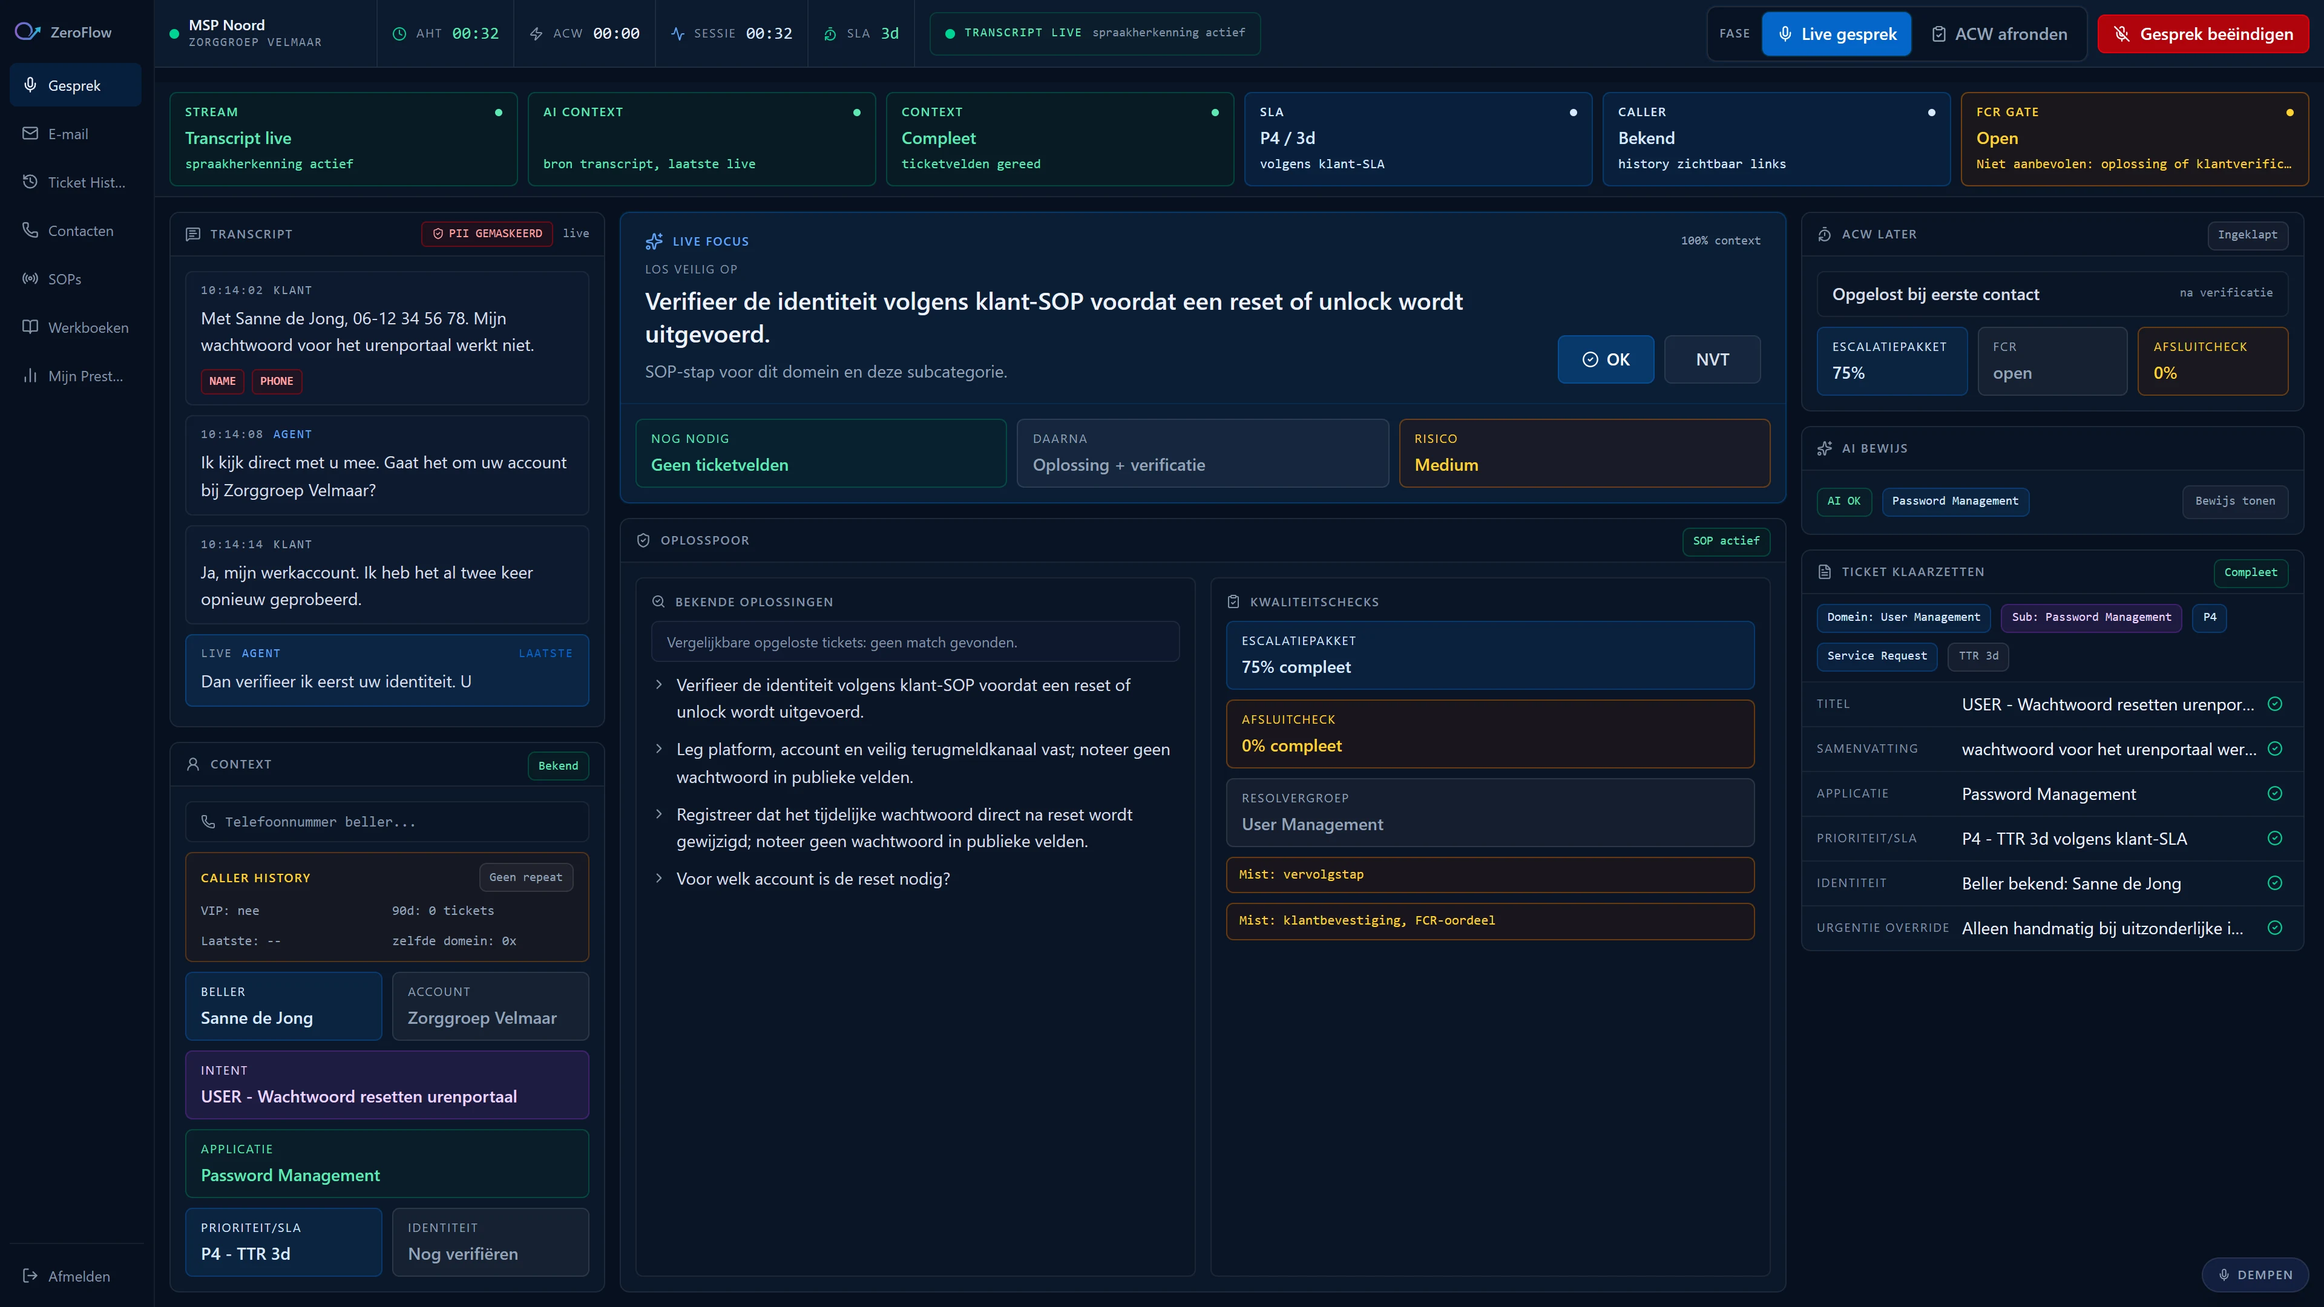Open Werkboeken book icon
This screenshot has height=1307, width=2324.
click(x=31, y=327)
